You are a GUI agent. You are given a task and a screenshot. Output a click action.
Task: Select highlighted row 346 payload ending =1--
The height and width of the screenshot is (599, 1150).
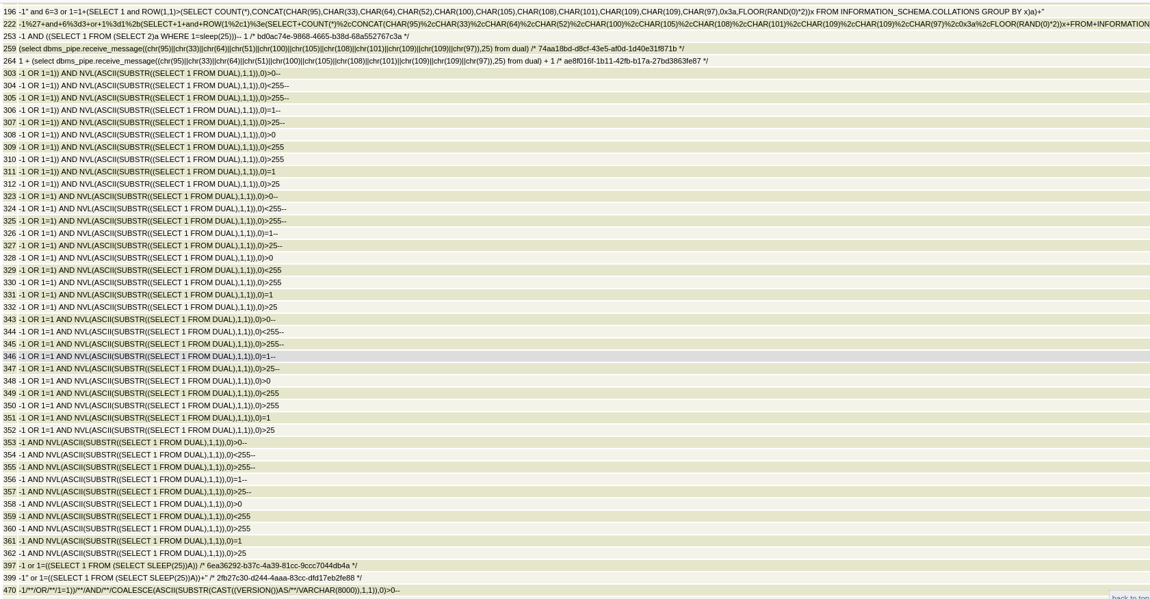(147, 356)
